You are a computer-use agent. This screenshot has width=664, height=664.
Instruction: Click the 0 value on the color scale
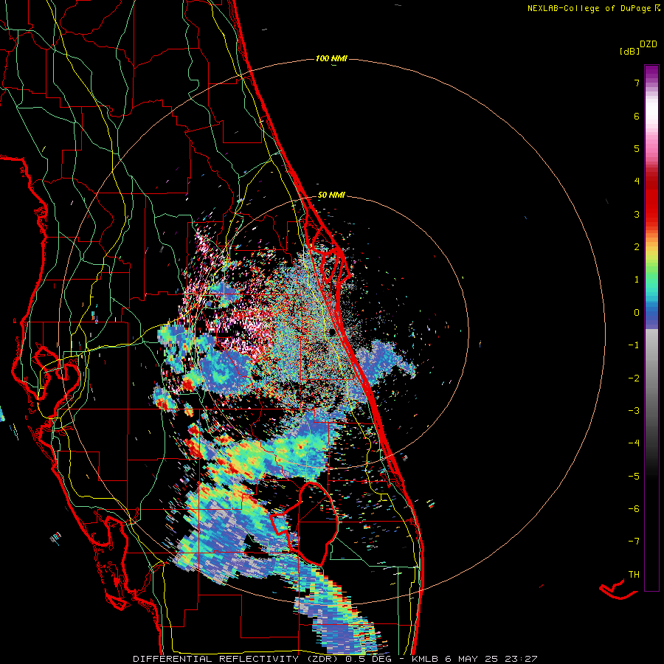[x=637, y=313]
